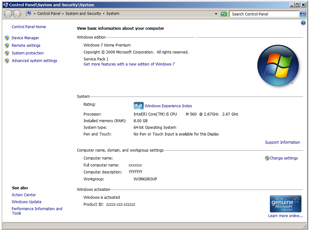Screen dimensions: 310x232
Task: Click the search magnifier icon
Action: [x=303, y=14]
